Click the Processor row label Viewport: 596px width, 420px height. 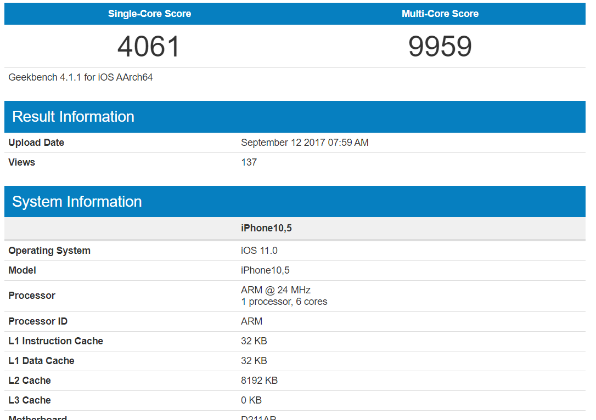32,296
